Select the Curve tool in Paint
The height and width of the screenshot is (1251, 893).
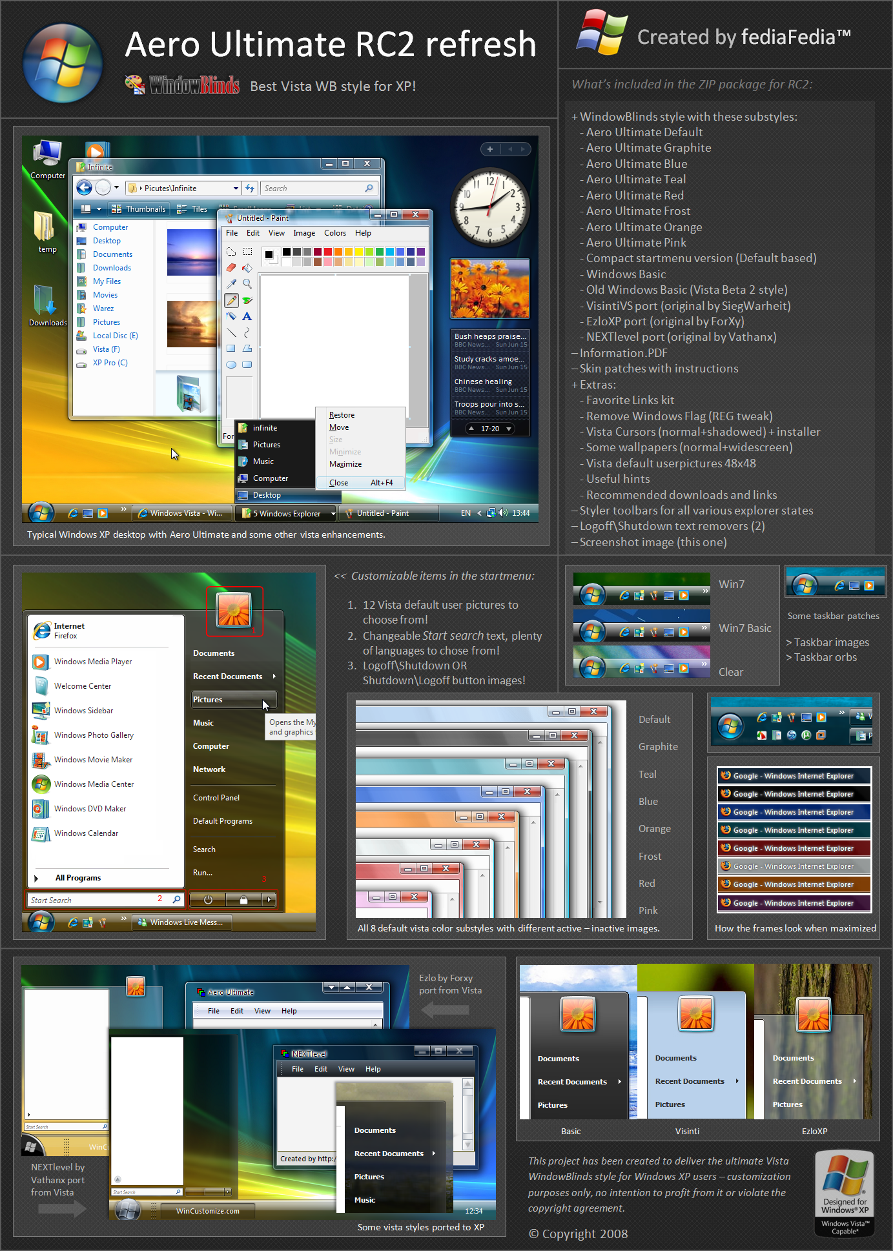247,332
